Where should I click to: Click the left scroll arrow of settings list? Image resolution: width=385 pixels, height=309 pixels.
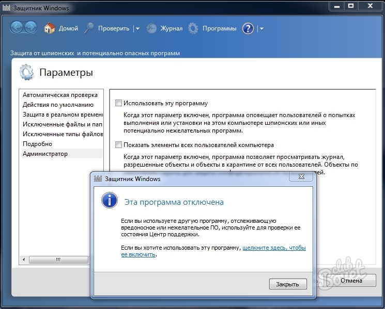(24, 259)
